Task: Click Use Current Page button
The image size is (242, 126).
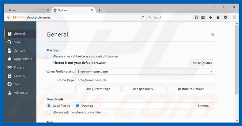Action: [x=98, y=89]
